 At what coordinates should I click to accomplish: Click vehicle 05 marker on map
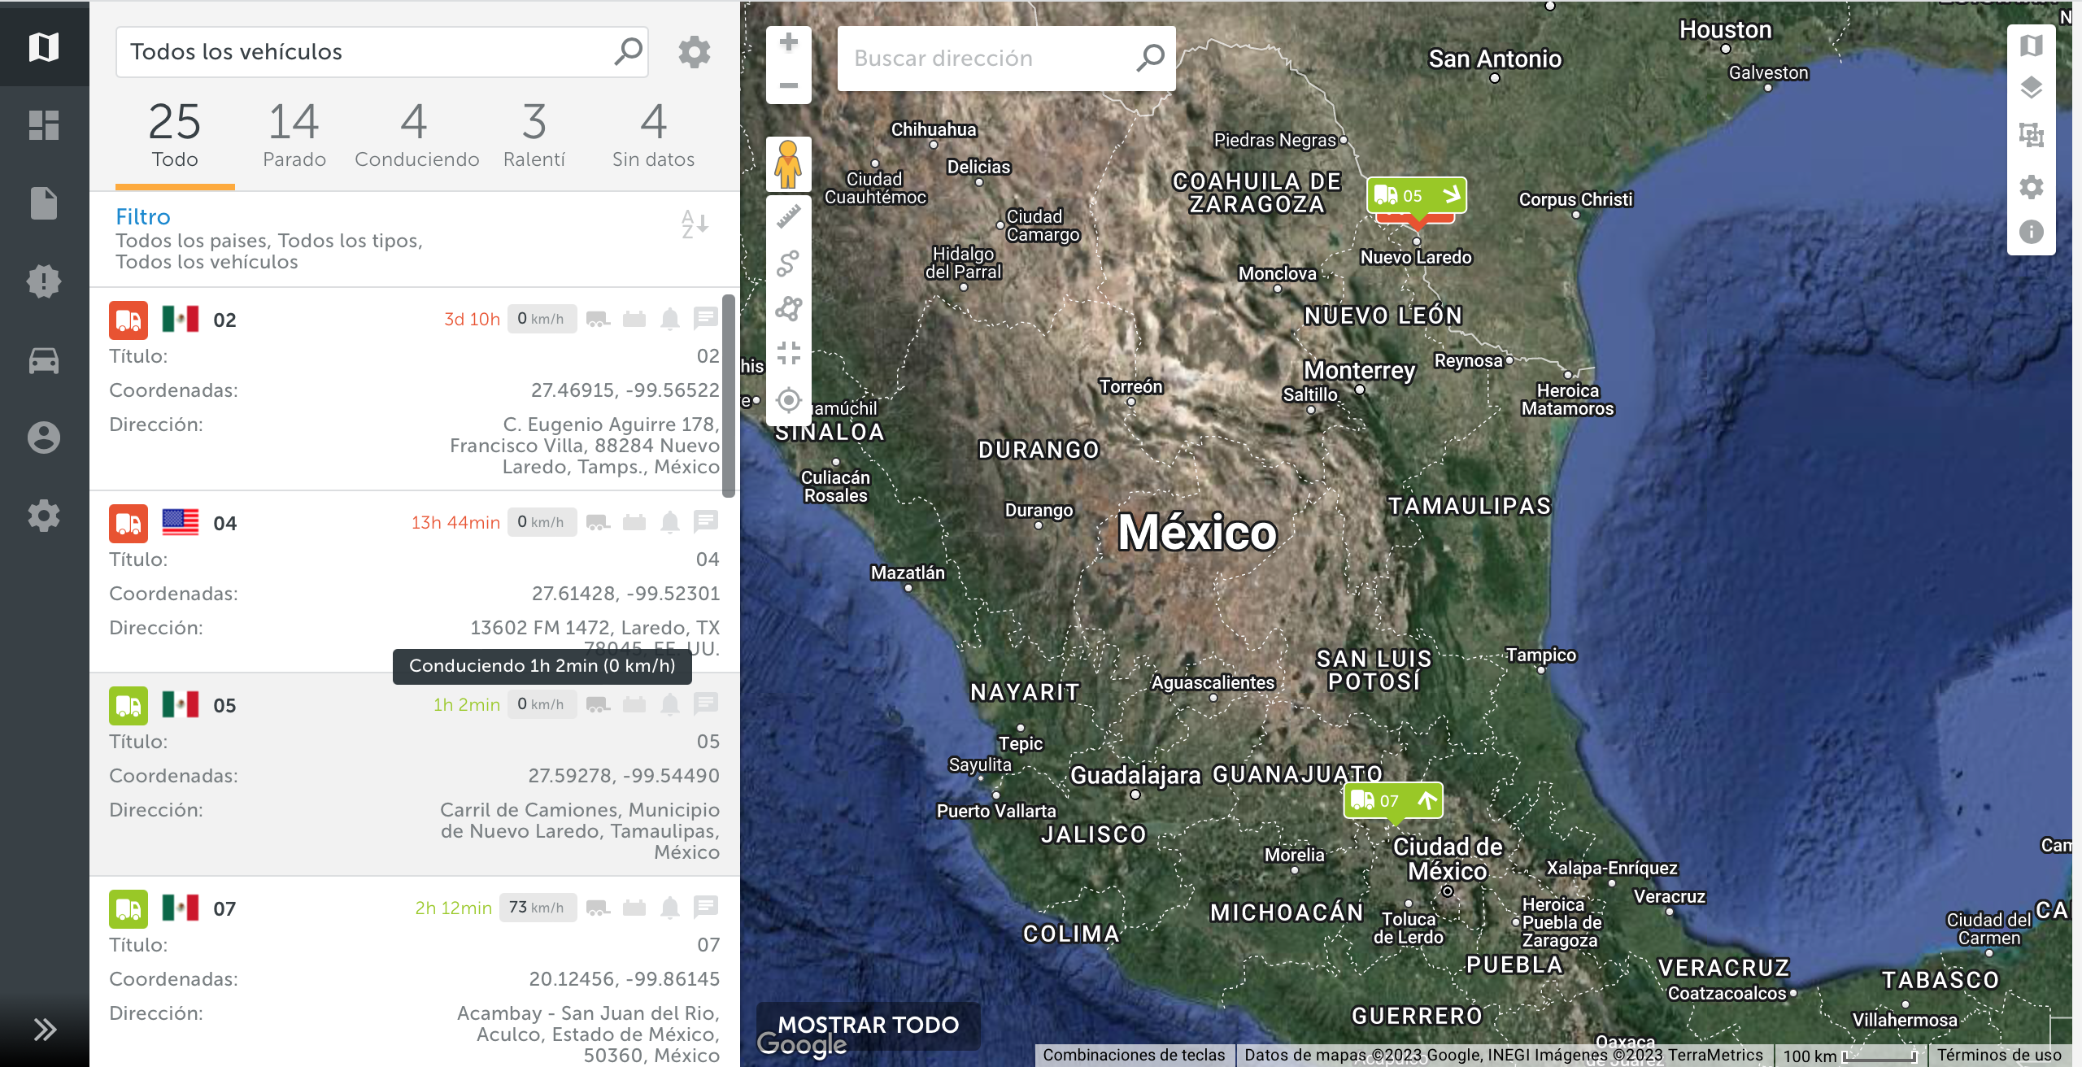pyautogui.click(x=1417, y=196)
